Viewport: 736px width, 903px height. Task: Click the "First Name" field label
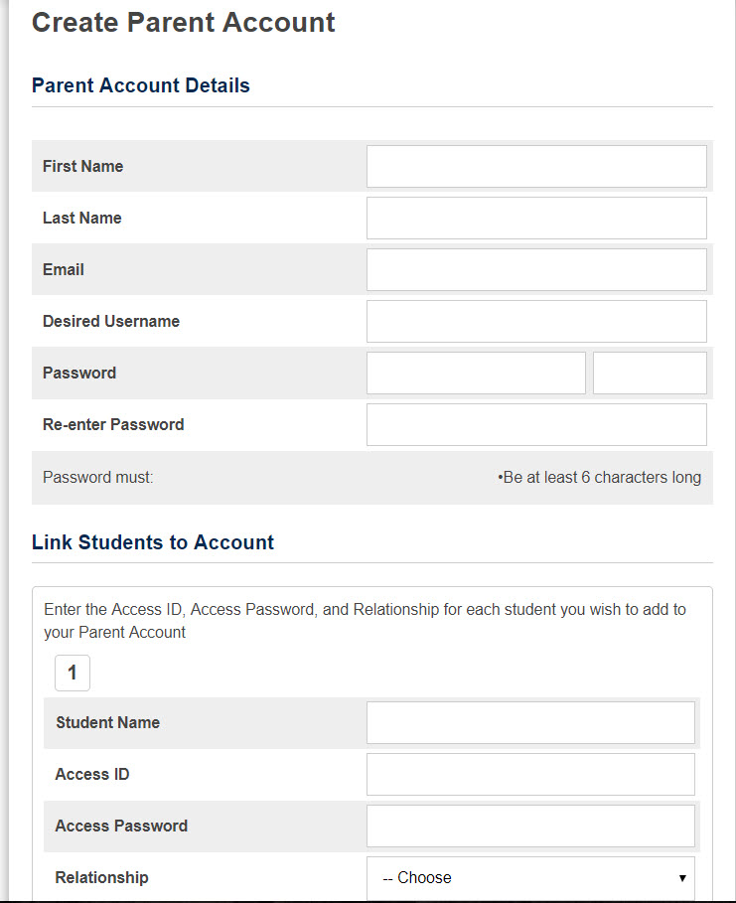(x=82, y=167)
